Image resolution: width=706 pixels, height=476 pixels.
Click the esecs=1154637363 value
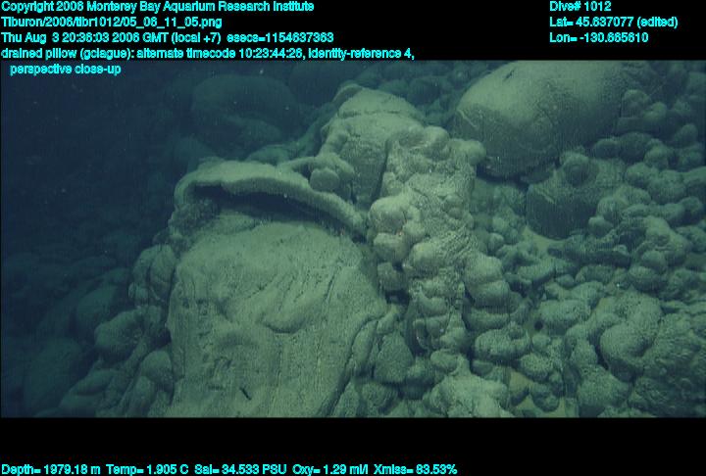coord(280,37)
